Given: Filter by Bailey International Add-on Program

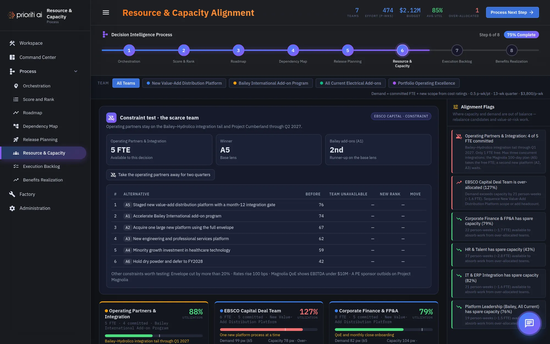Looking at the screenshot, I should pos(271,83).
